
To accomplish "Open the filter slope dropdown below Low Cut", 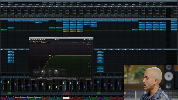I will tap(36, 74).
